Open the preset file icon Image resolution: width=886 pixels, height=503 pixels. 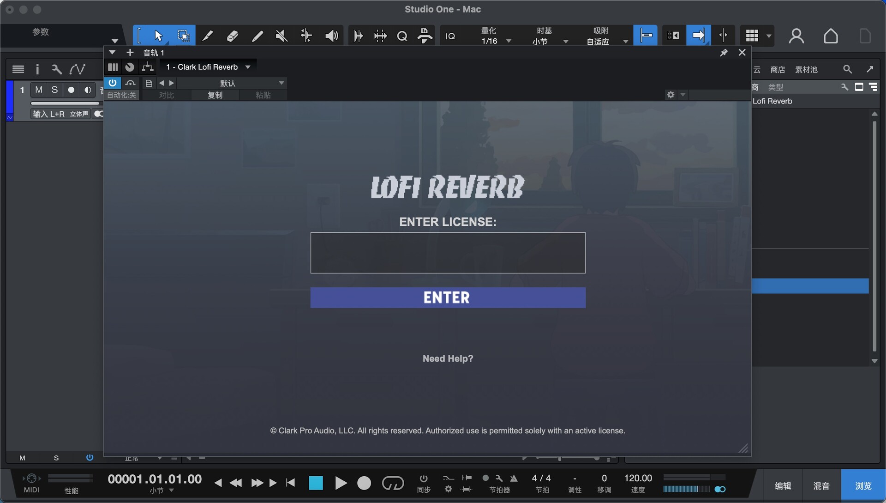click(x=149, y=83)
